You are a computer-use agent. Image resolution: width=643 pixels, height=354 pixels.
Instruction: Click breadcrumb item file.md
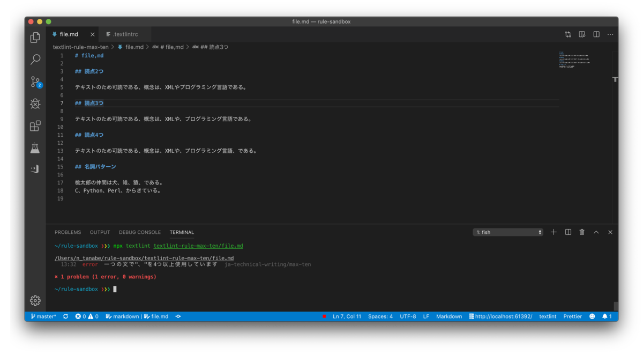click(130, 47)
